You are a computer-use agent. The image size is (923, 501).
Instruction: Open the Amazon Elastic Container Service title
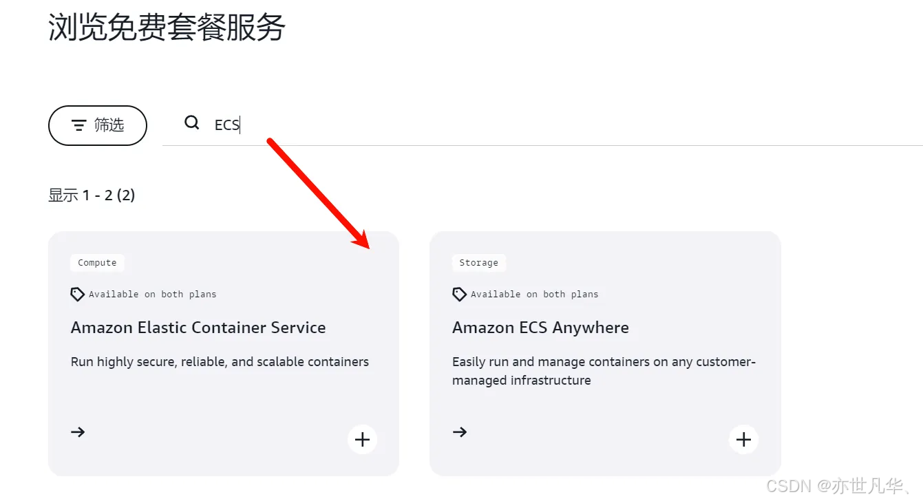(198, 328)
